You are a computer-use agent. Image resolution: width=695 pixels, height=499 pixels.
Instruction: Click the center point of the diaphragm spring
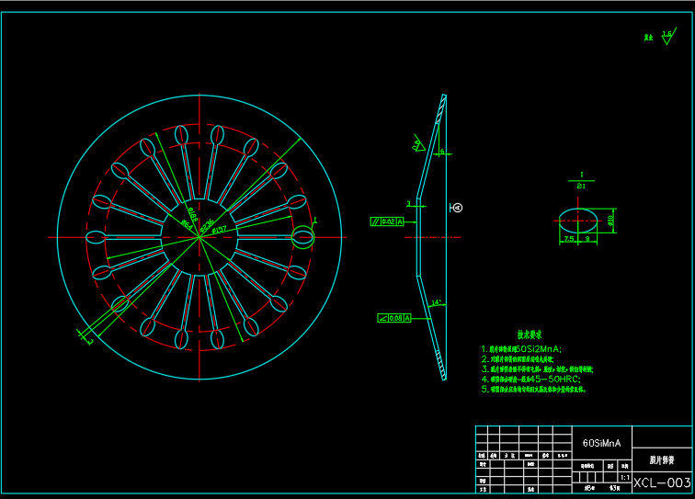[199, 237]
